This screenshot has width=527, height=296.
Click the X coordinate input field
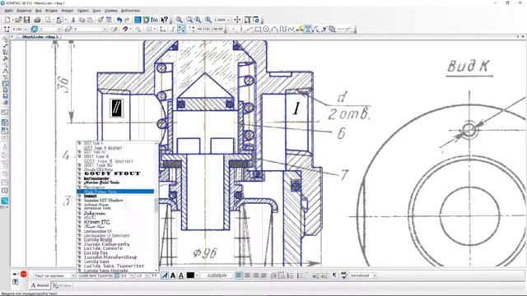tap(203, 30)
